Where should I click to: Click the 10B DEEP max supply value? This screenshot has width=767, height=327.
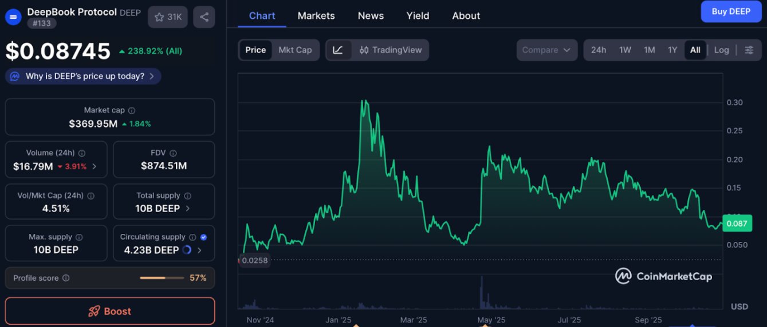[x=56, y=250]
